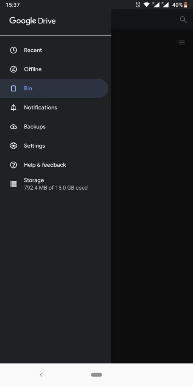193x386 pixels.
Task: Tap the Android back navigation arrow
Action: click(41, 375)
